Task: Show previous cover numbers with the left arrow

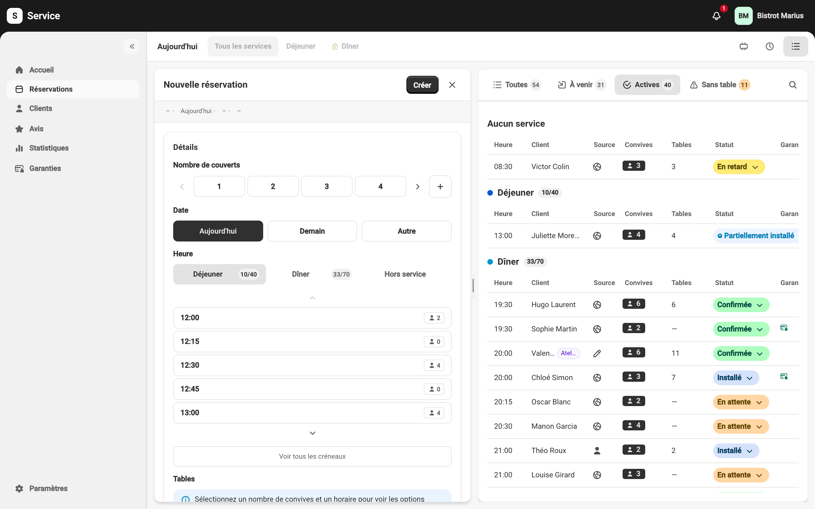Action: (182, 187)
